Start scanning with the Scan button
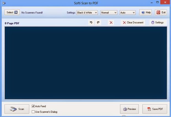 pos(17,109)
